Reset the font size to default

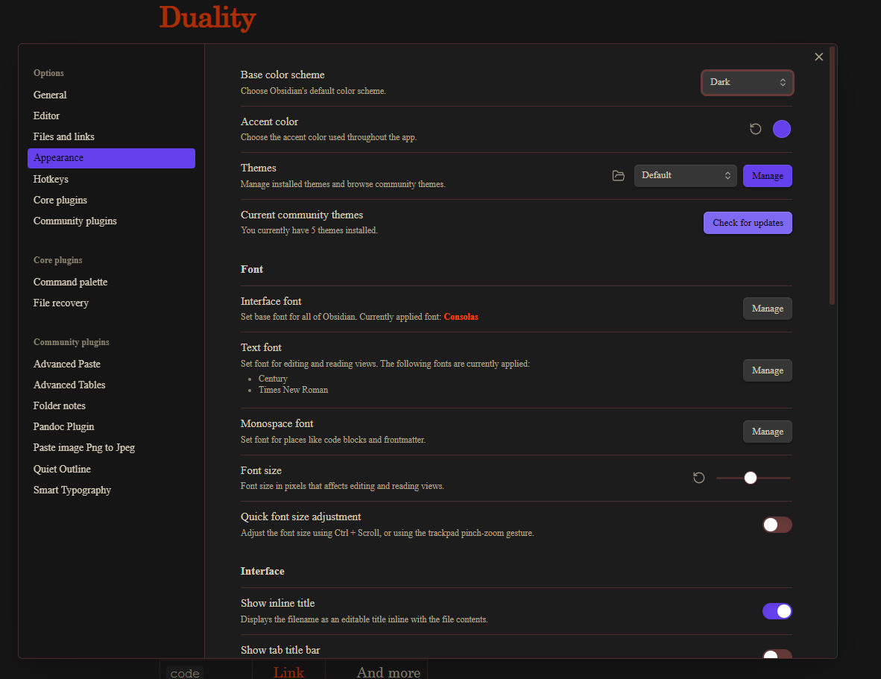(x=698, y=478)
